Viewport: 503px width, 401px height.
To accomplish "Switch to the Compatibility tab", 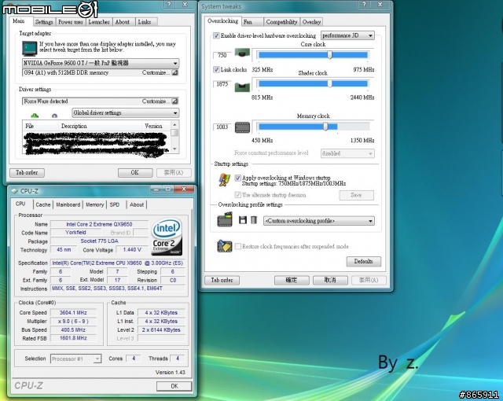I will (281, 22).
